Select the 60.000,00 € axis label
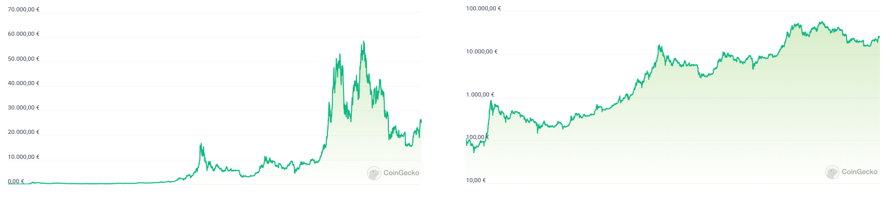 coord(23,34)
